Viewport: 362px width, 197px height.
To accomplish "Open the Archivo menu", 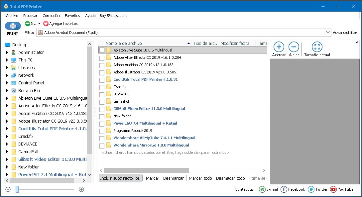I will [x=12, y=16].
